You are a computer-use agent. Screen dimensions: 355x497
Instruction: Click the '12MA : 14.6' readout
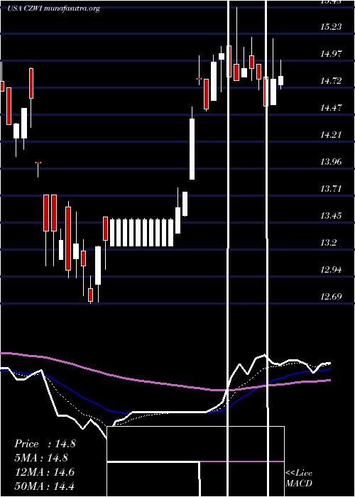(x=45, y=472)
